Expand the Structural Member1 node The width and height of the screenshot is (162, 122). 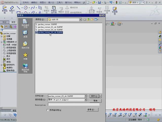pyautogui.click(x=2, y=65)
